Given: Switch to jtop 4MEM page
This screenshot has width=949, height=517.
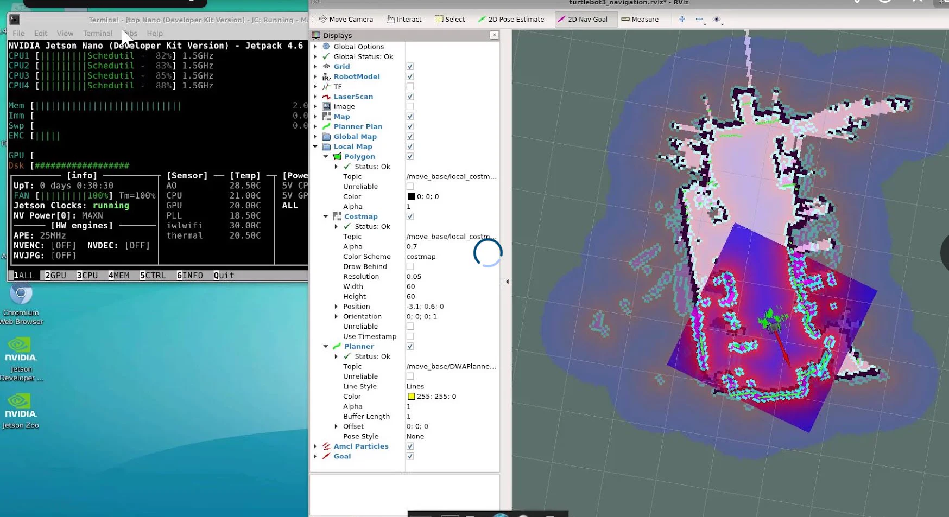Looking at the screenshot, I should click(119, 276).
